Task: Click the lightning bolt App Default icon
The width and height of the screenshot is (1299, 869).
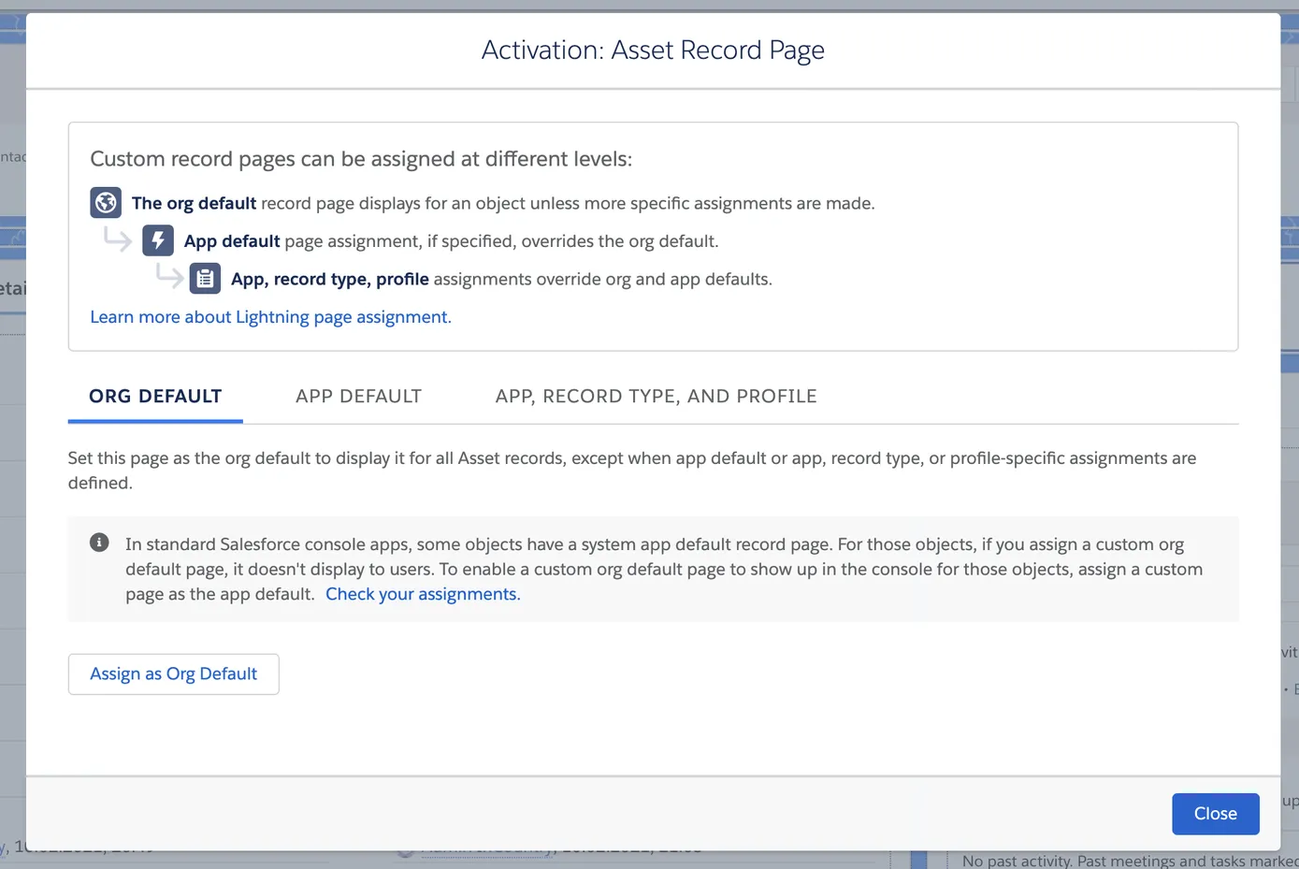Action: [x=158, y=240]
